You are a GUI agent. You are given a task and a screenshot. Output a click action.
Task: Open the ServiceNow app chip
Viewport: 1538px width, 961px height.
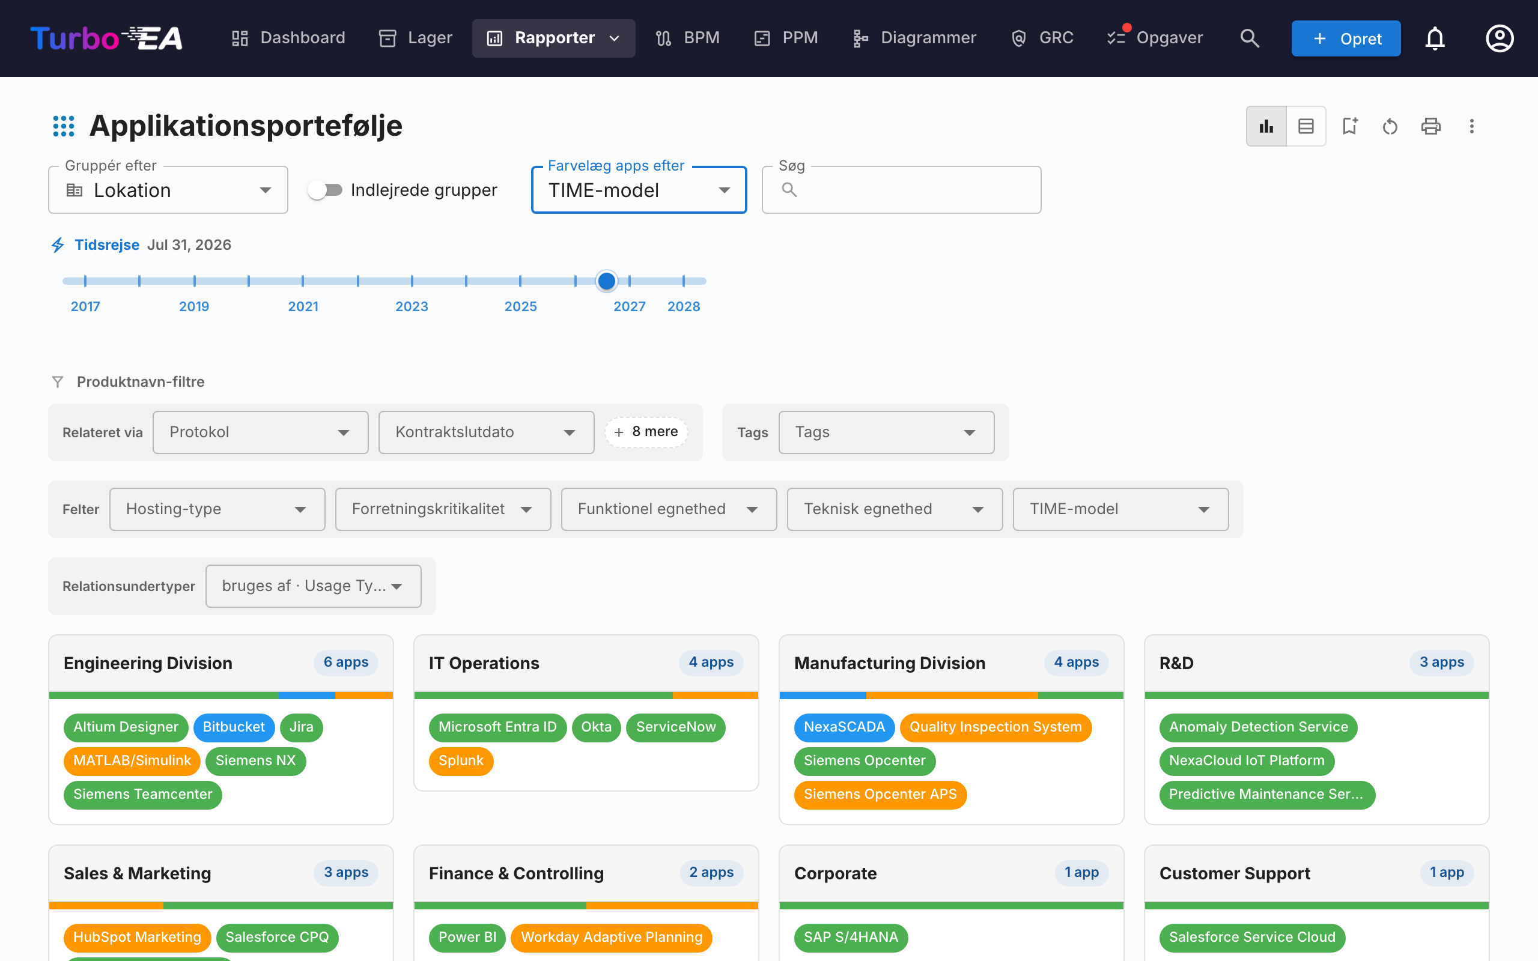coord(676,727)
